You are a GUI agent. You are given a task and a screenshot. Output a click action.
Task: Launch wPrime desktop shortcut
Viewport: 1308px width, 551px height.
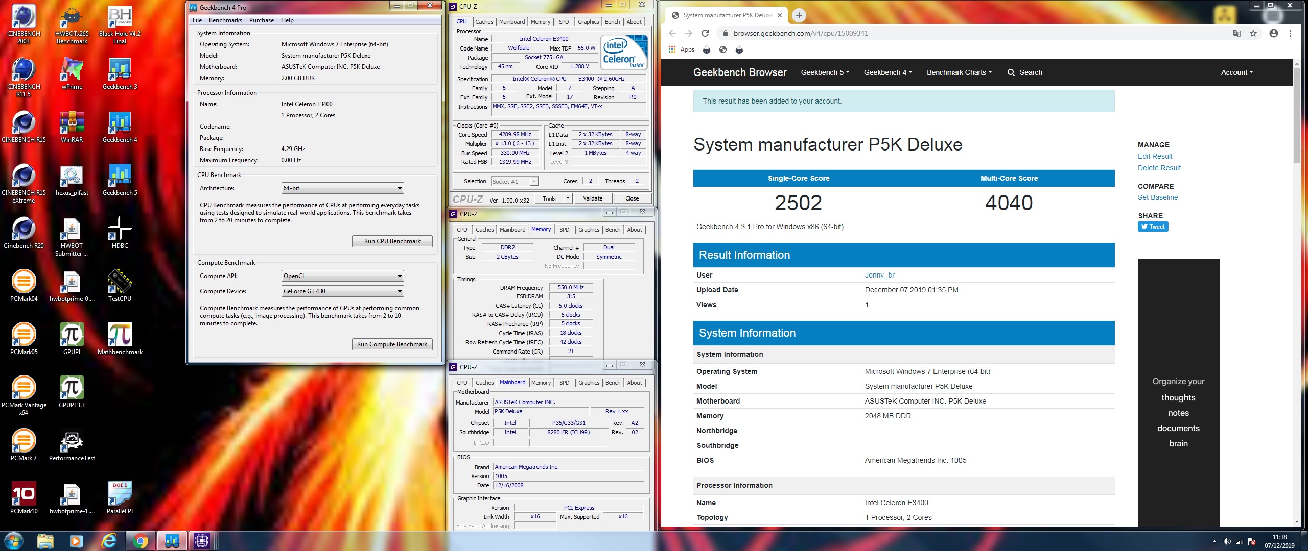[72, 73]
